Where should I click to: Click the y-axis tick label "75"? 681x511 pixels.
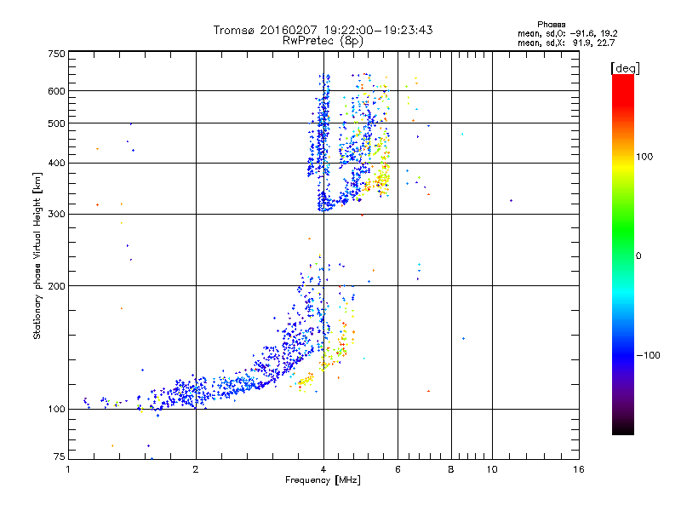coord(60,456)
